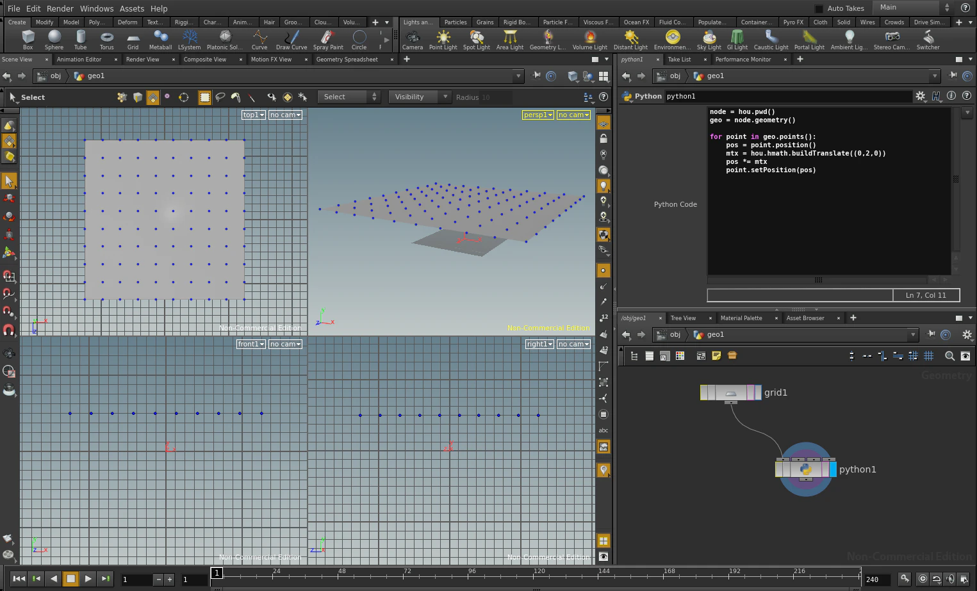The height and width of the screenshot is (591, 977).
Task: Select the Sphere shelf tool
Action: click(x=54, y=40)
